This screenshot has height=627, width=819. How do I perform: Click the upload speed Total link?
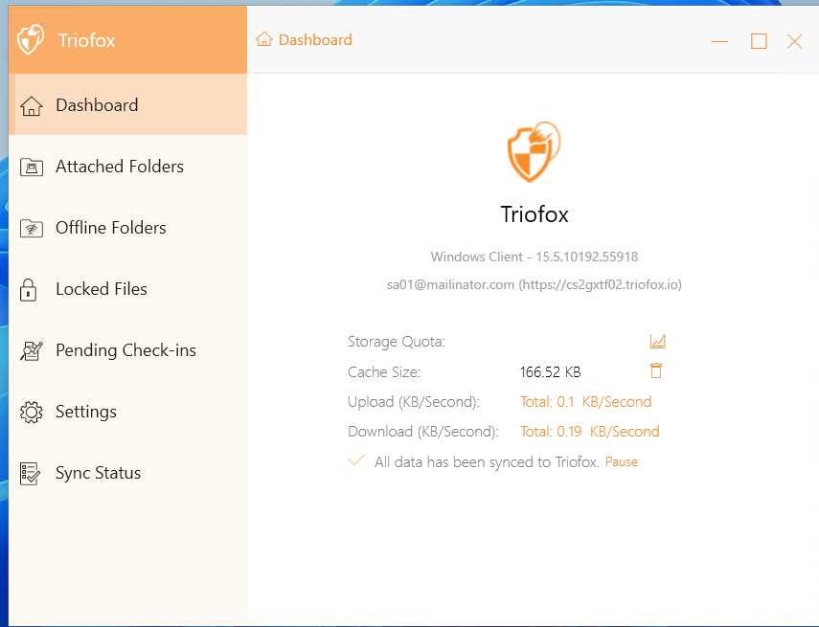[585, 402]
